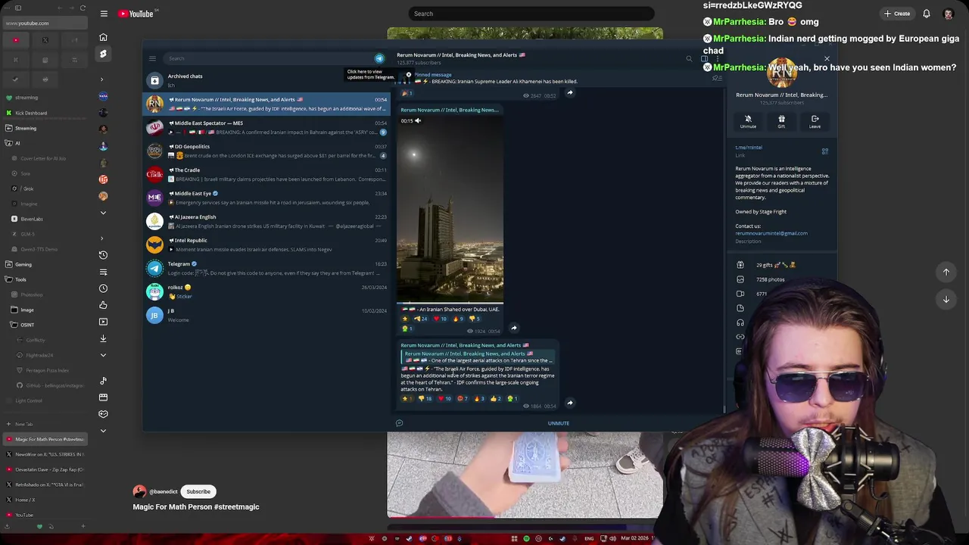Click the Leave channel icon
Screen dimensions: 969x545
pos(815,121)
